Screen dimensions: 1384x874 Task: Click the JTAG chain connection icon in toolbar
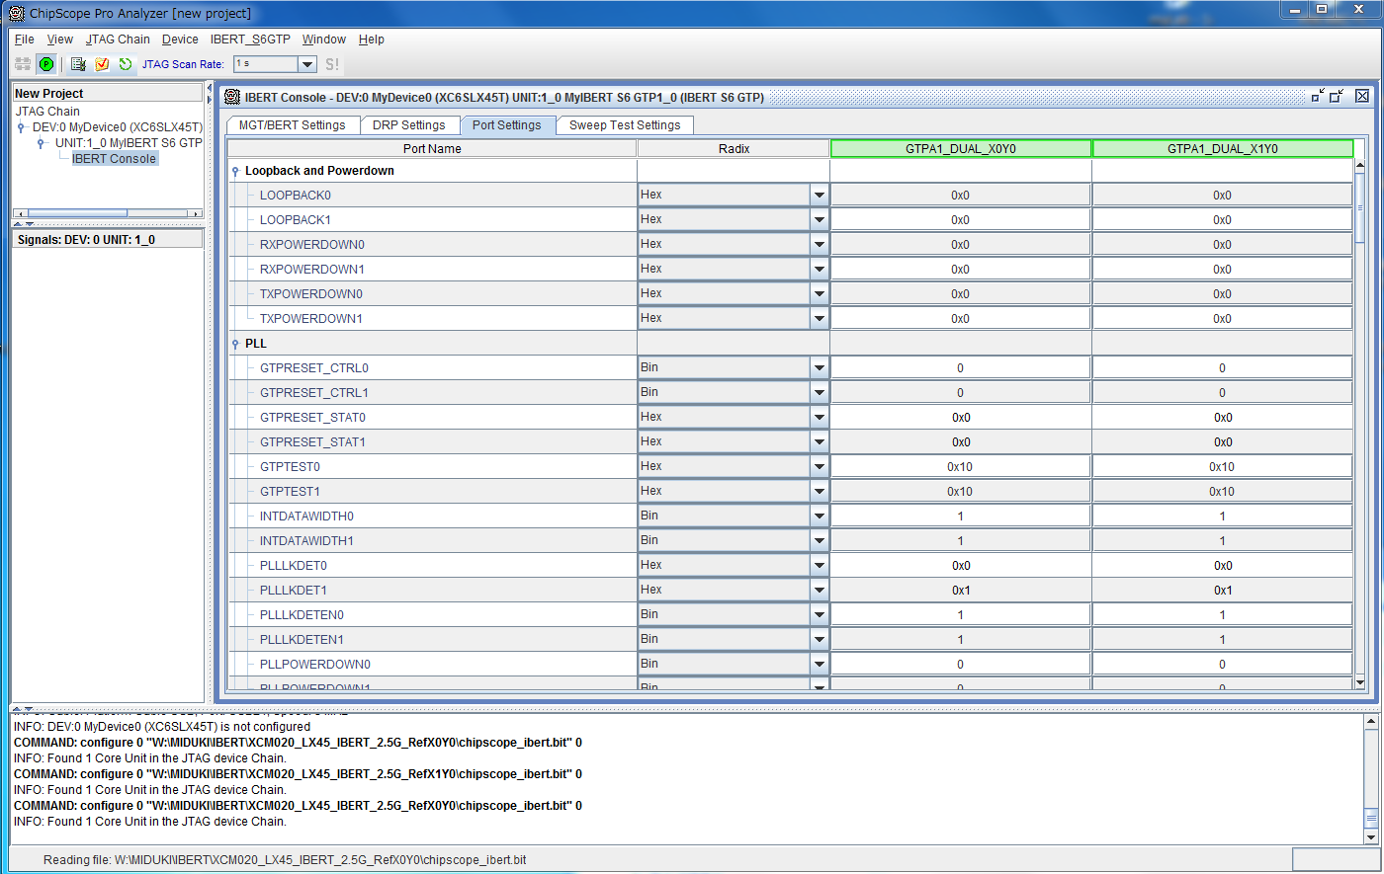pos(23,64)
